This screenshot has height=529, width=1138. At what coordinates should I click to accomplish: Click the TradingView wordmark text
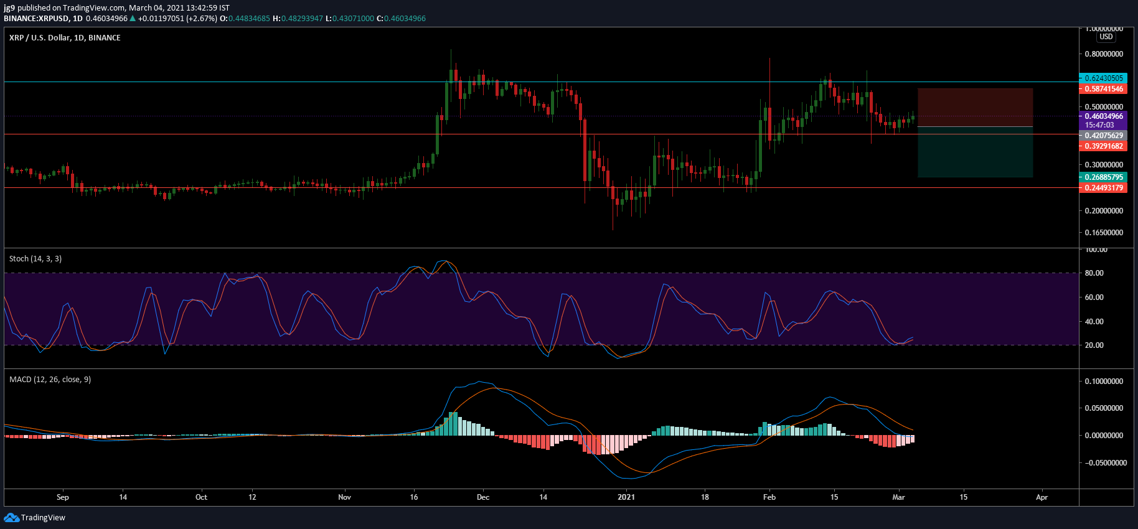(43, 518)
